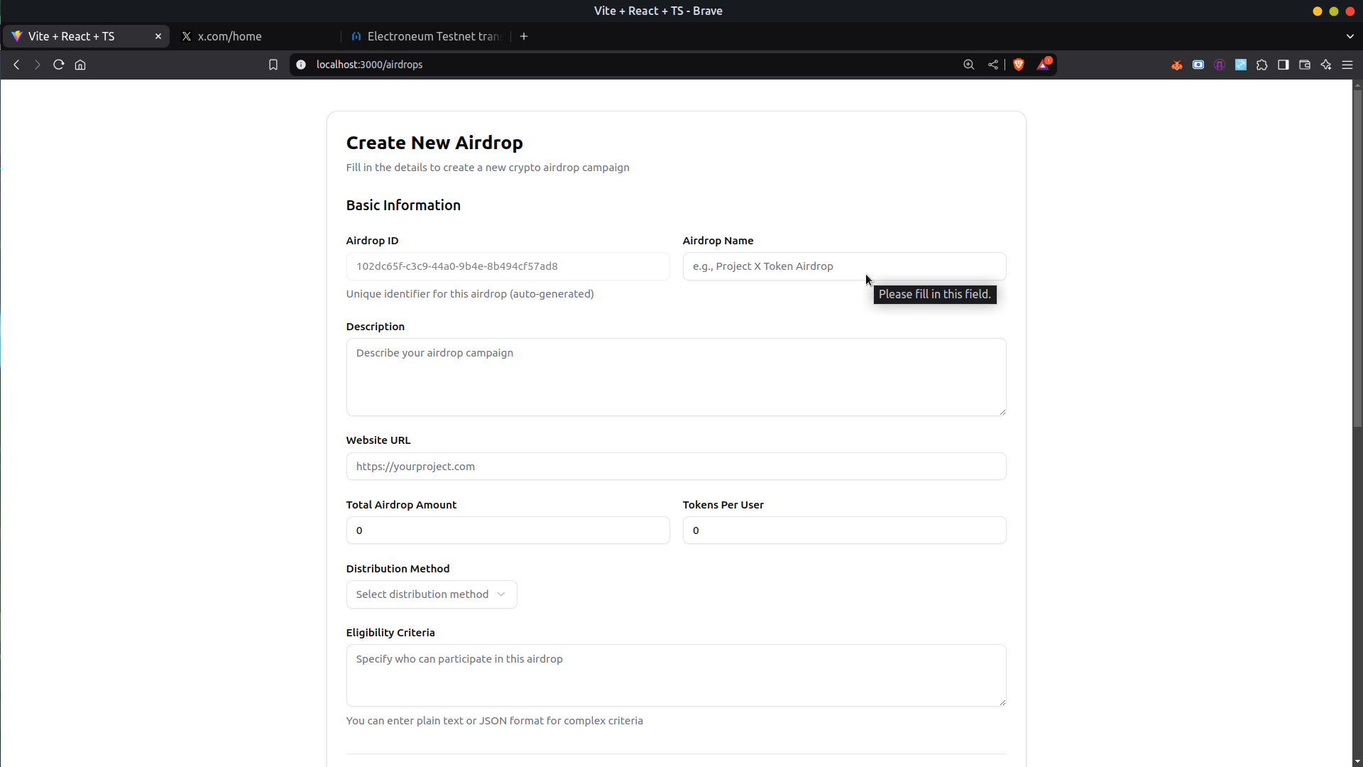Open the Brave Wallet icon

[1305, 65]
